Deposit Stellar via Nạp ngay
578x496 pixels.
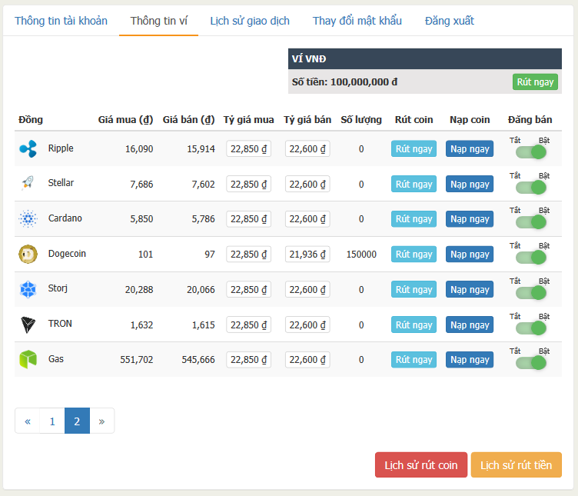pyautogui.click(x=470, y=184)
